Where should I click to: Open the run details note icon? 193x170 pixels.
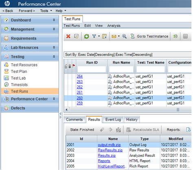pyautogui.click(x=76, y=36)
